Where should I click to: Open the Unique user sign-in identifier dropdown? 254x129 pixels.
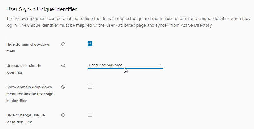pos(125,65)
